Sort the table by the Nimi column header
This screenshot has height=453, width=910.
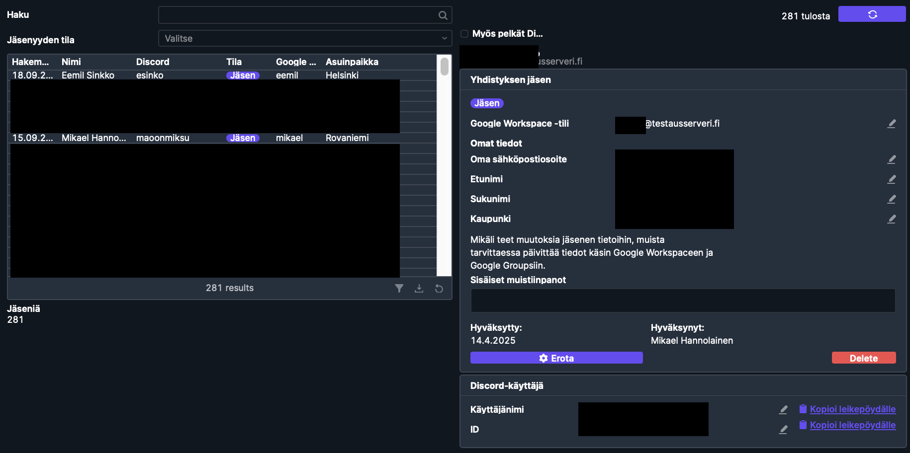click(x=71, y=62)
